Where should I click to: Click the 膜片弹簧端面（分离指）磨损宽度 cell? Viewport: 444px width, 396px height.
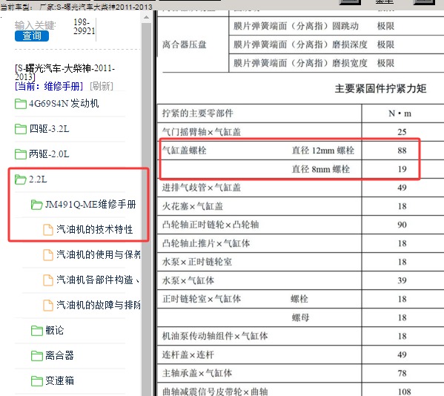[300, 63]
